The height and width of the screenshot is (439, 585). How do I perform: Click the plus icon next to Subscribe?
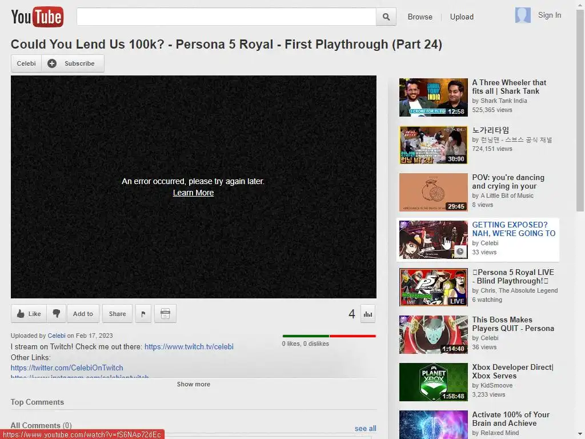[x=52, y=63]
